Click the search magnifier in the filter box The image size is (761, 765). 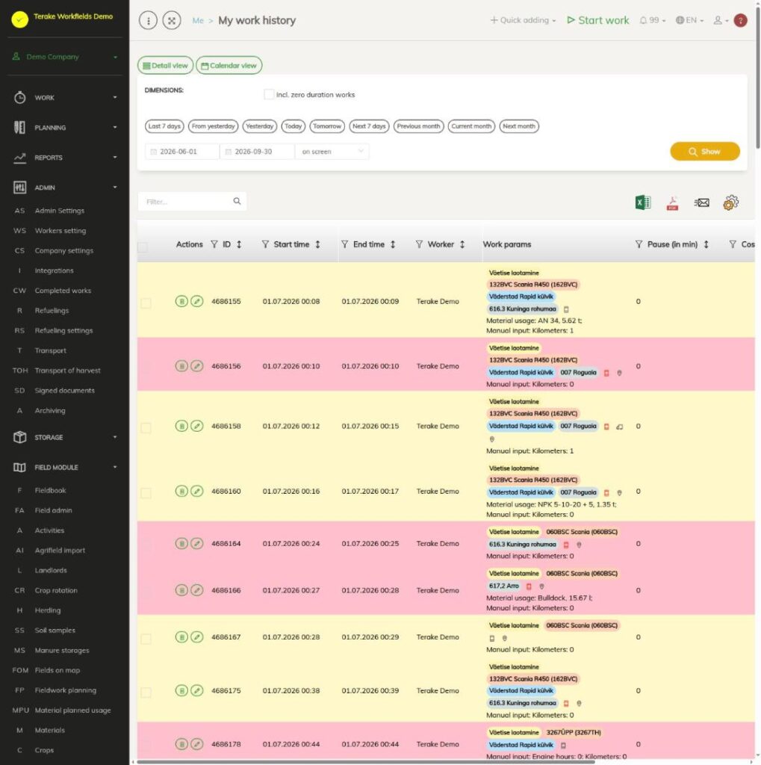(237, 201)
